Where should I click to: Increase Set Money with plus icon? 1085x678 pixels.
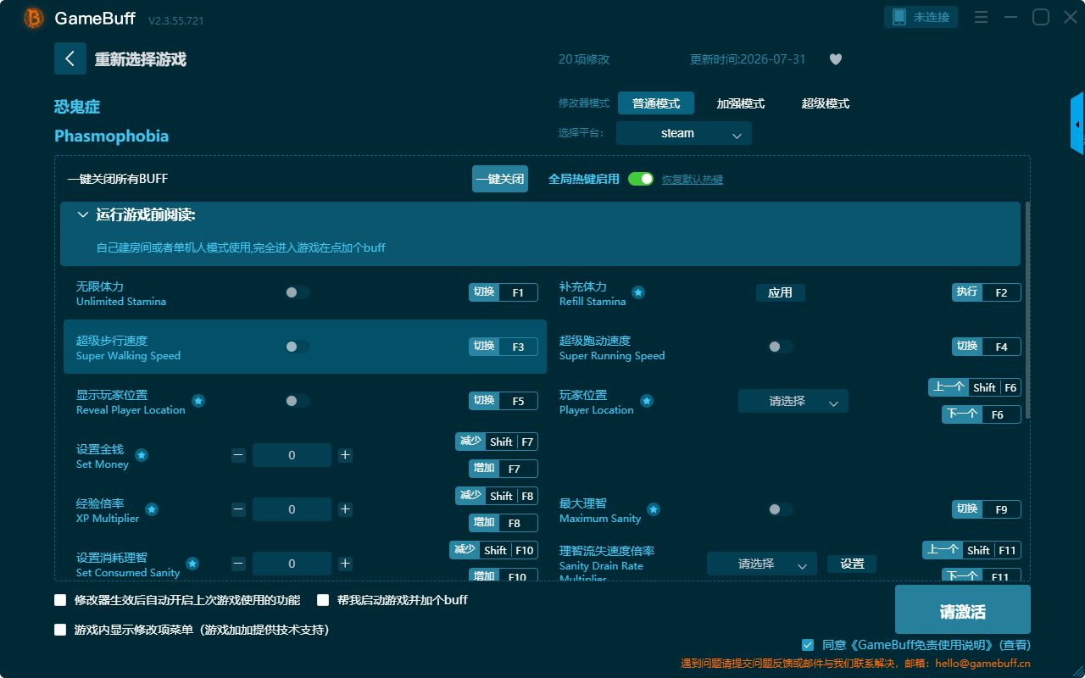[x=345, y=455]
